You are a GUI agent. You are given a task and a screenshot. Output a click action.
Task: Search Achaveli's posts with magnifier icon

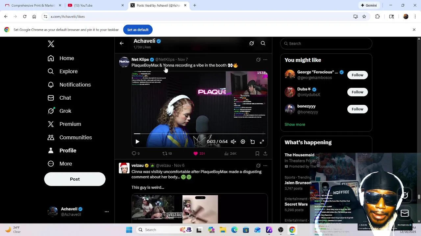tap(263, 43)
